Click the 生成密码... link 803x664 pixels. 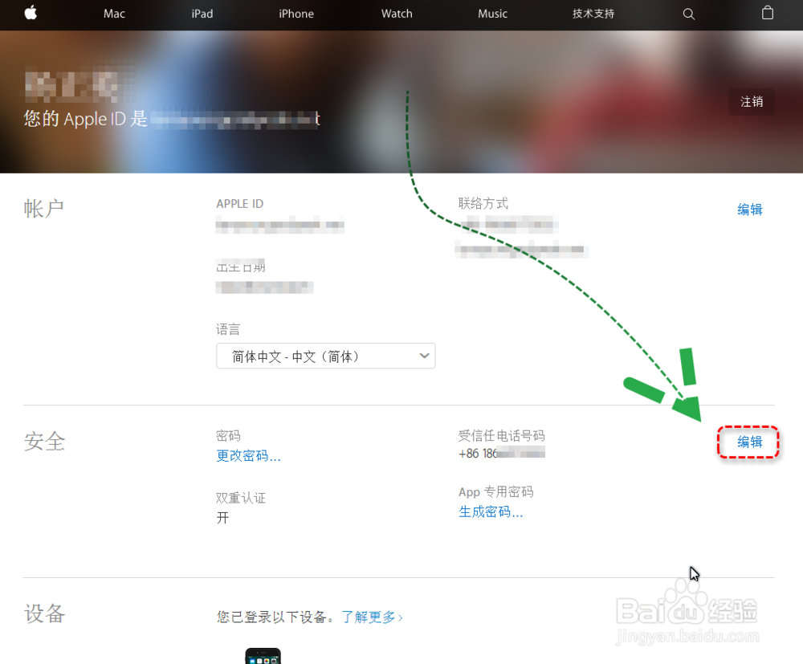point(491,511)
